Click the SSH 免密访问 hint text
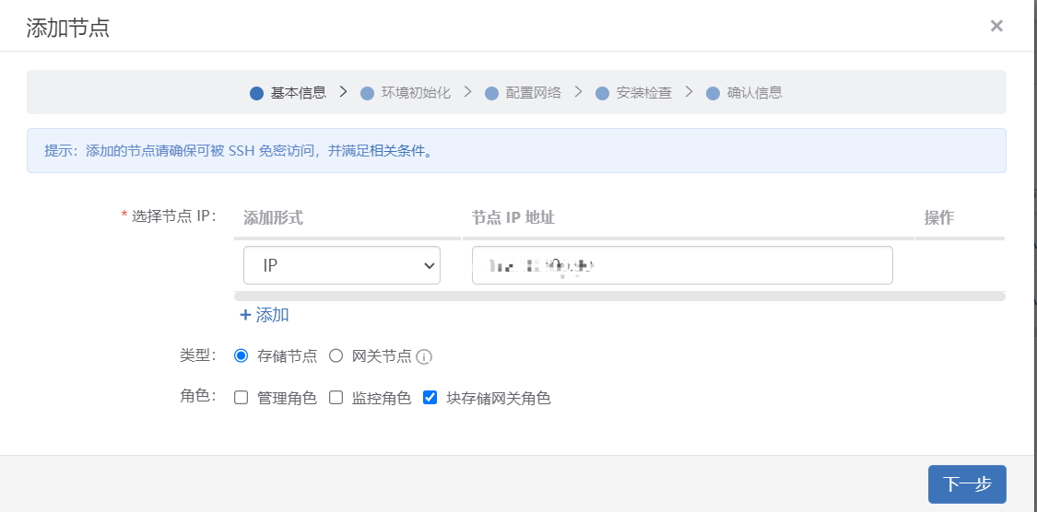1037x512 pixels. [272, 151]
